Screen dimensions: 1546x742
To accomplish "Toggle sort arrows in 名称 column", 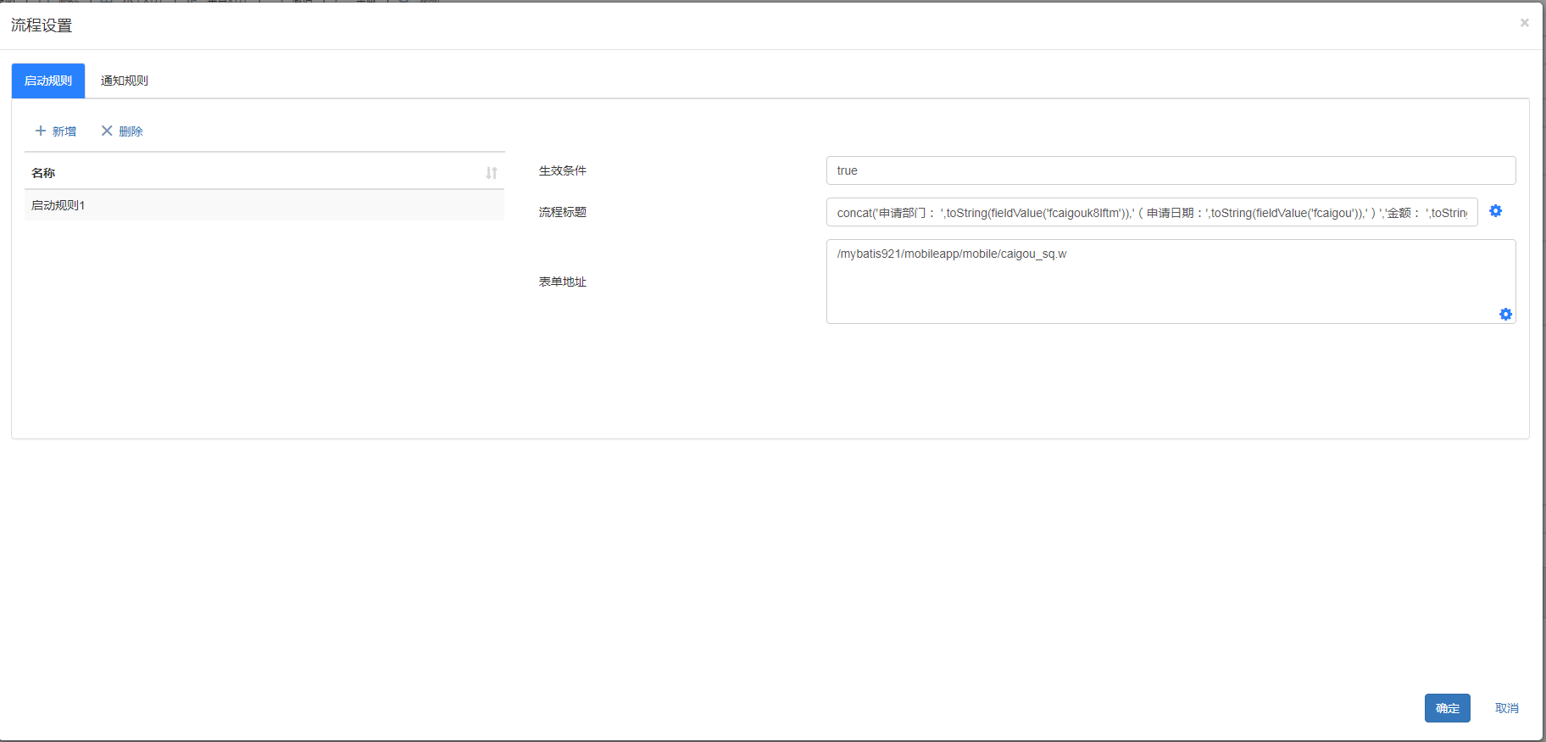I will pyautogui.click(x=492, y=173).
